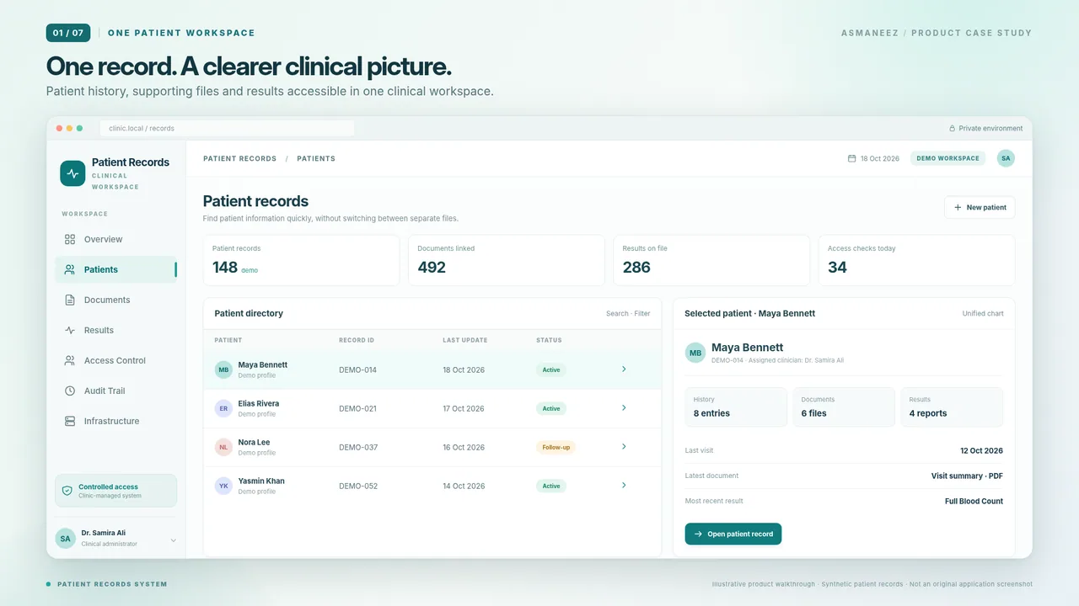Click the Patient Records heartbeat logo icon
1079x606 pixels.
pyautogui.click(x=72, y=173)
